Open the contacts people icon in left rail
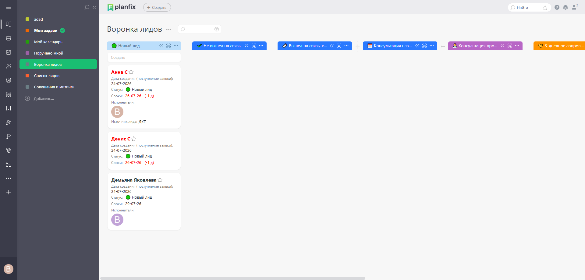Image resolution: width=585 pixels, height=280 pixels. click(9, 66)
